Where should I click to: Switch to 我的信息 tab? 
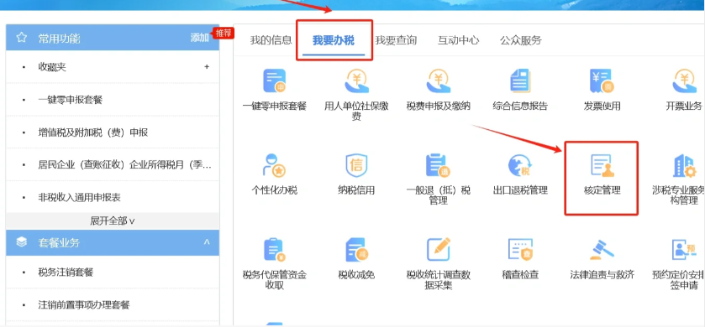tap(271, 40)
